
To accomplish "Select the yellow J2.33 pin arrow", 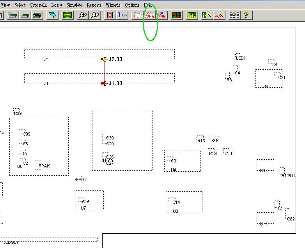I will coord(105,59).
